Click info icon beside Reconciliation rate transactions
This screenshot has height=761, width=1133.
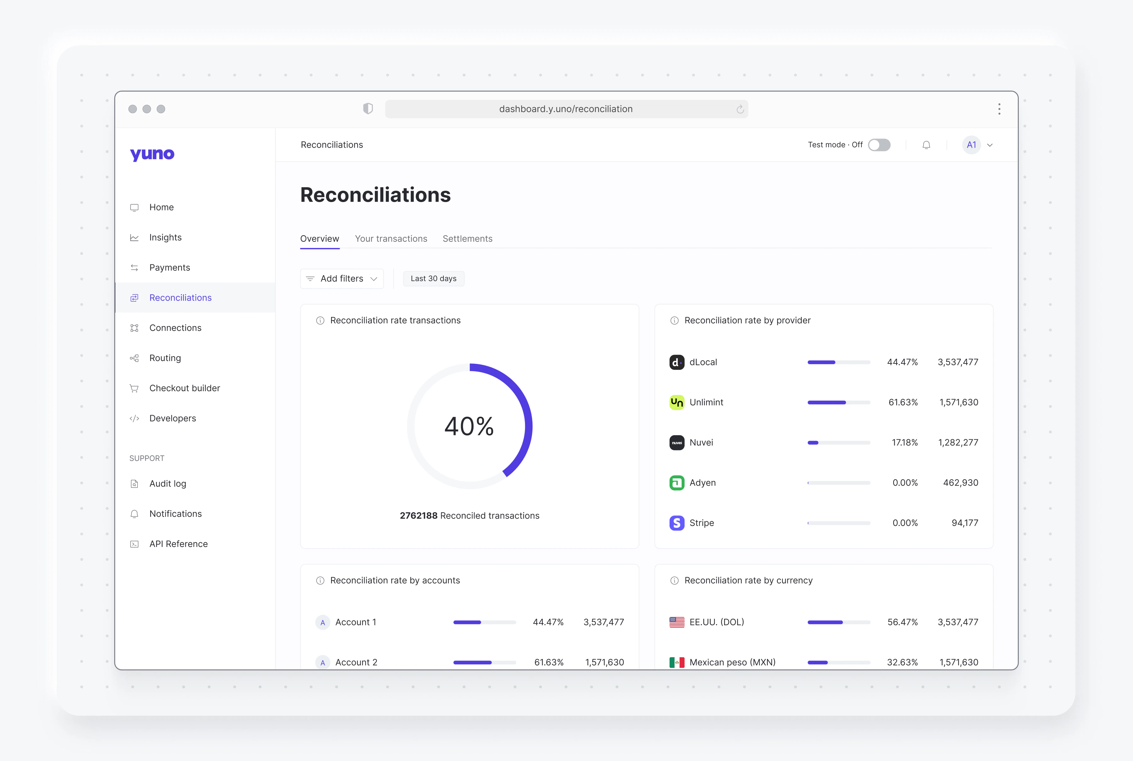320,320
